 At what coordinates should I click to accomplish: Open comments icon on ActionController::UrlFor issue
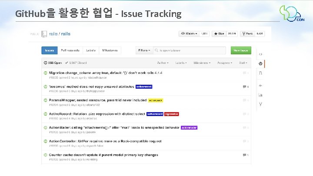pos(244,141)
